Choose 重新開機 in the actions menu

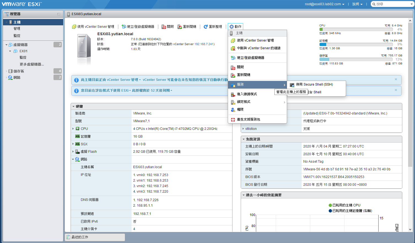coord(258,75)
